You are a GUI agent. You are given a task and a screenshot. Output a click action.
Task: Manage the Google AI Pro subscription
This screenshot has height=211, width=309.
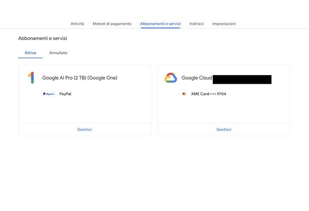pos(85,129)
